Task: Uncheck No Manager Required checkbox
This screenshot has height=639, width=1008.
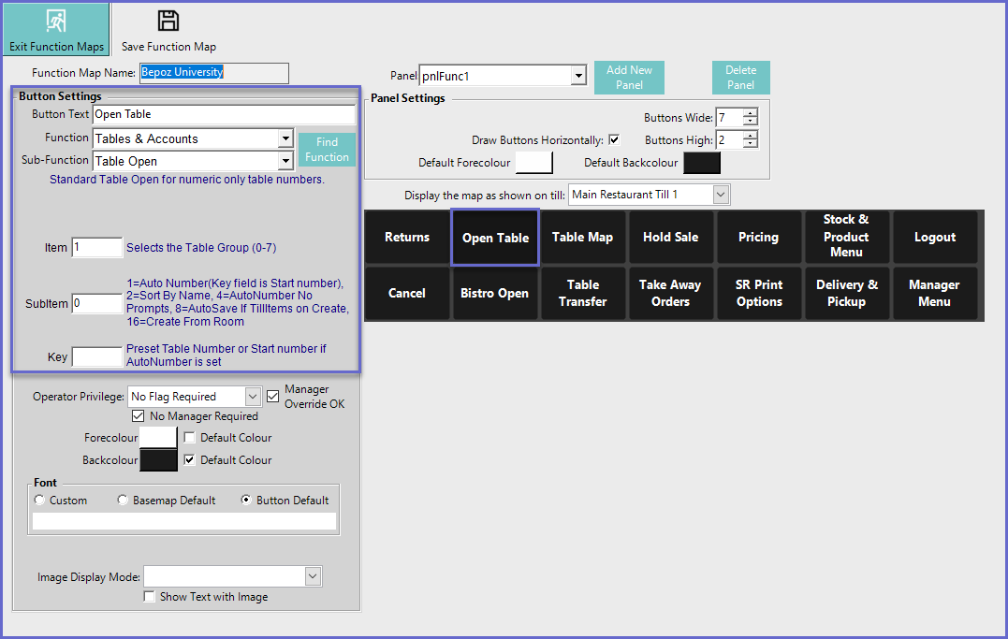Action: [138, 416]
